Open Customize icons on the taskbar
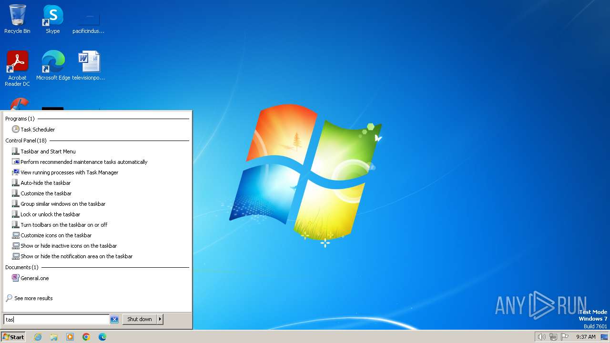The image size is (610, 343). click(56, 235)
